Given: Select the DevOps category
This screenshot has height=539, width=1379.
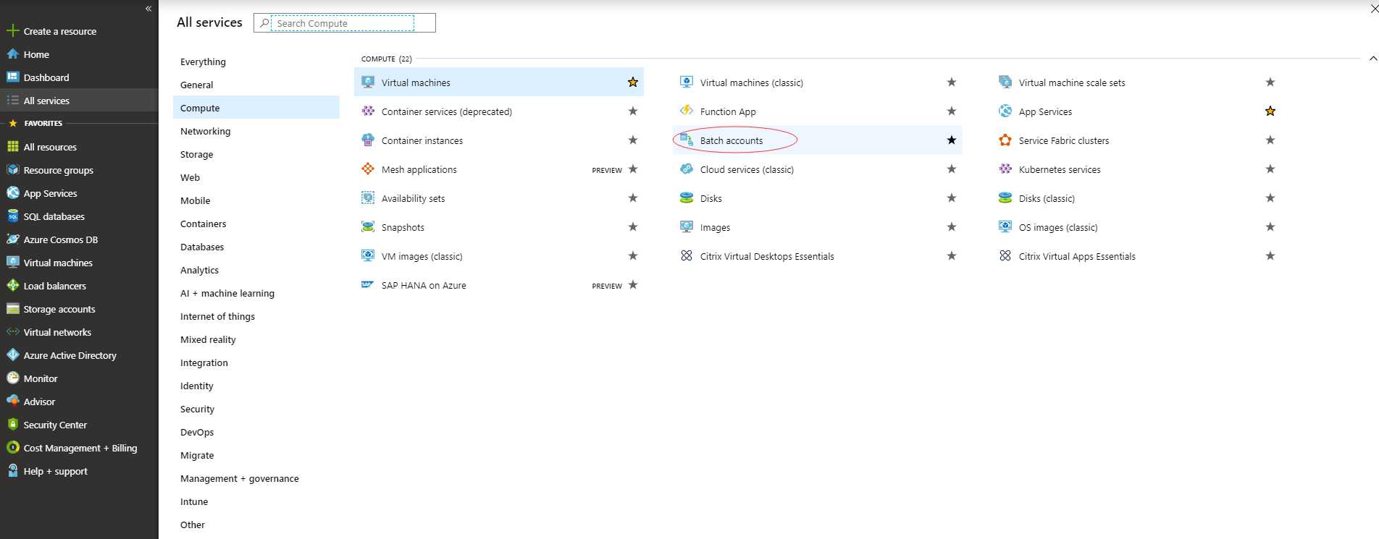Looking at the screenshot, I should (256, 432).
